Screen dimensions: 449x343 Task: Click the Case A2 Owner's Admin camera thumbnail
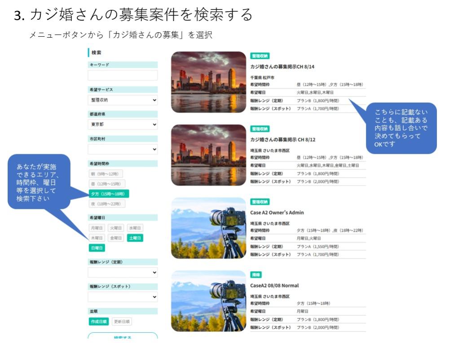point(209,228)
